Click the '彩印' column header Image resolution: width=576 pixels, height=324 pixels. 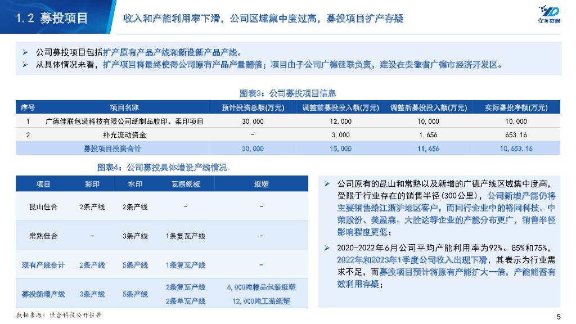point(92,184)
